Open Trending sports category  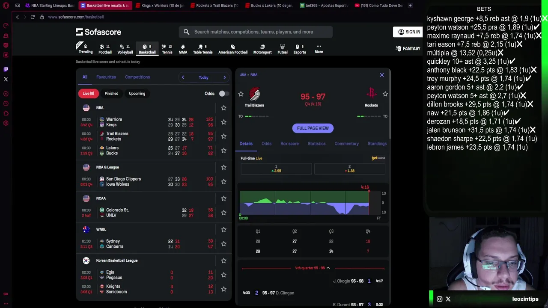click(85, 49)
